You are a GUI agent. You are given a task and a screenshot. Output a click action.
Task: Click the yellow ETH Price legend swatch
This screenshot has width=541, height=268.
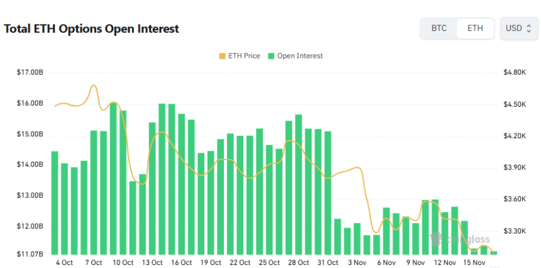click(x=221, y=56)
